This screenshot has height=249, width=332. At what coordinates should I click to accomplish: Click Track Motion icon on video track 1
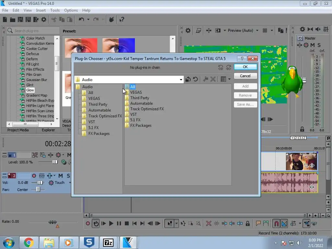42,155
